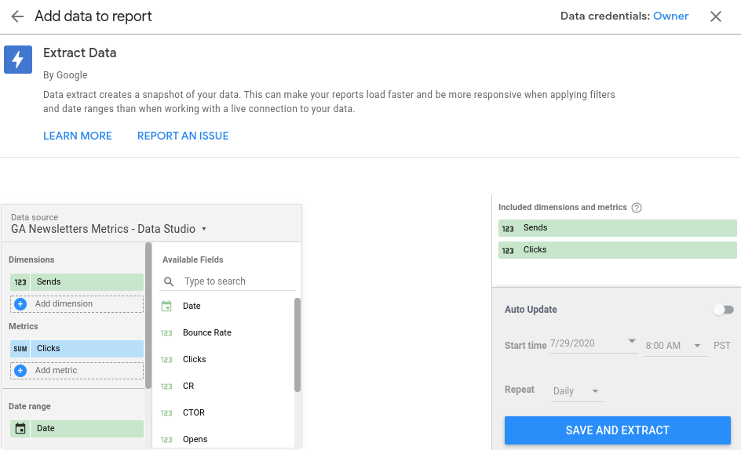Viewport: 741px width, 450px height.
Task: Open the 8:00 AM time dropdown
Action: [x=675, y=346]
